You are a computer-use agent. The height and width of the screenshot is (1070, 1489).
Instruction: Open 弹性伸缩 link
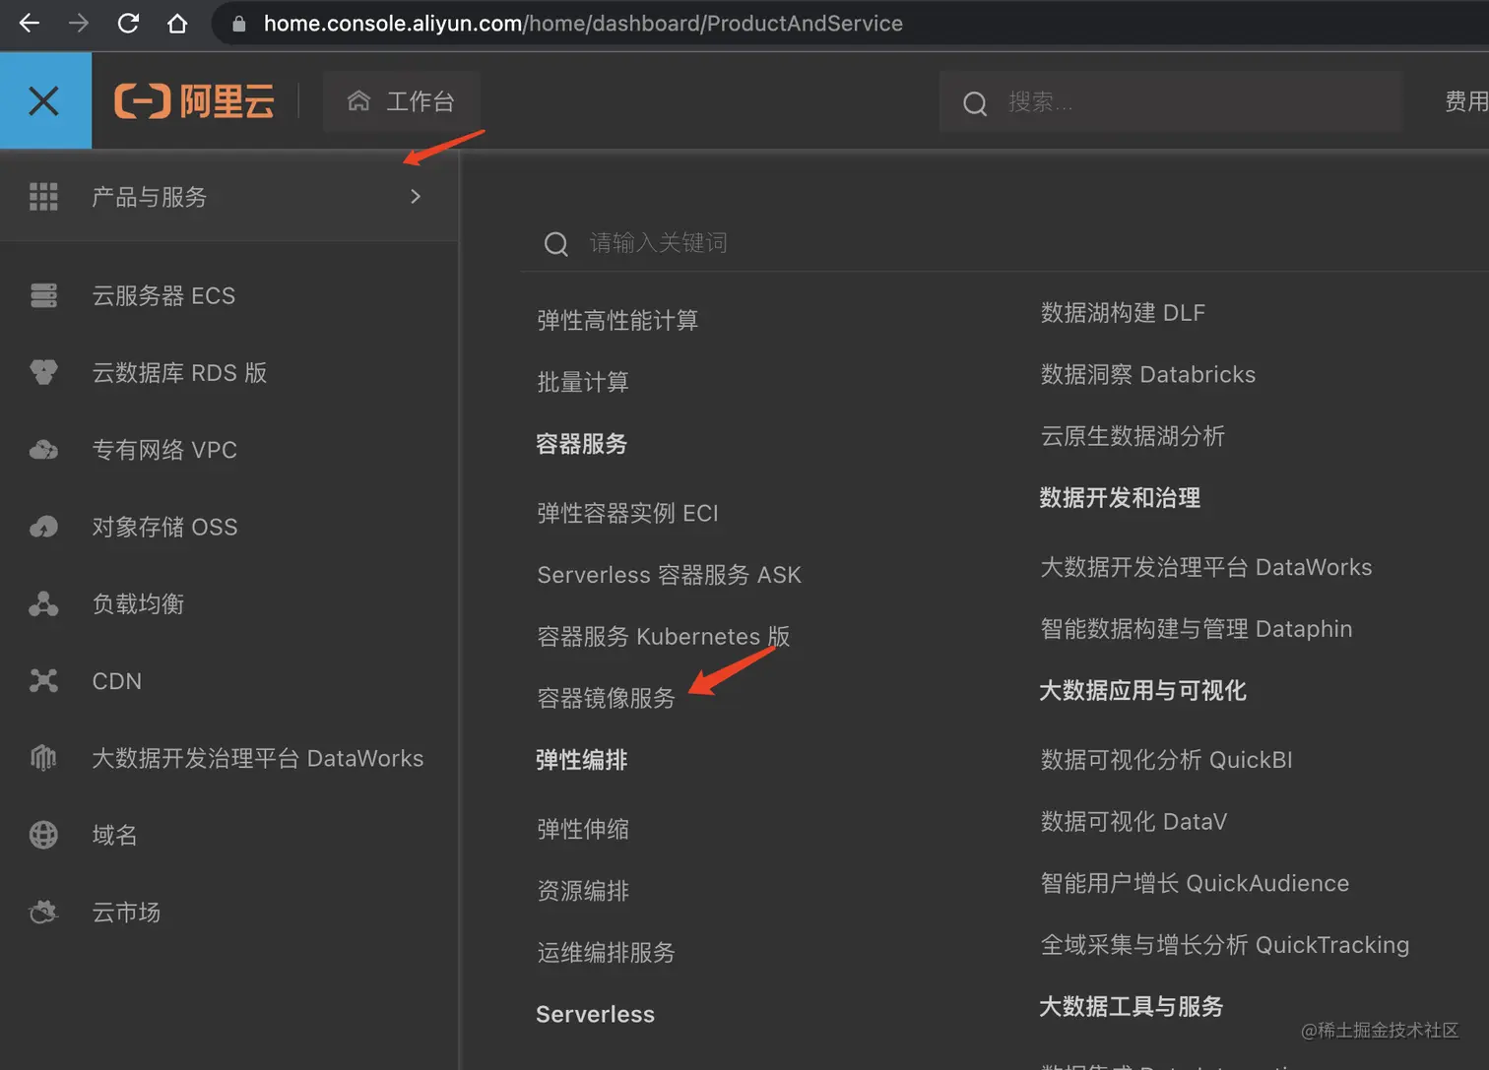(583, 829)
